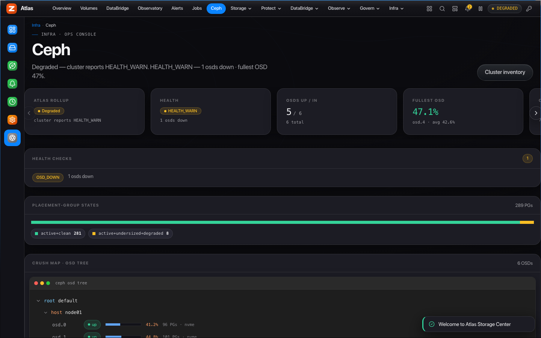Open the blue storage drive sidebar icon
The image size is (541, 338).
[x=12, y=48]
